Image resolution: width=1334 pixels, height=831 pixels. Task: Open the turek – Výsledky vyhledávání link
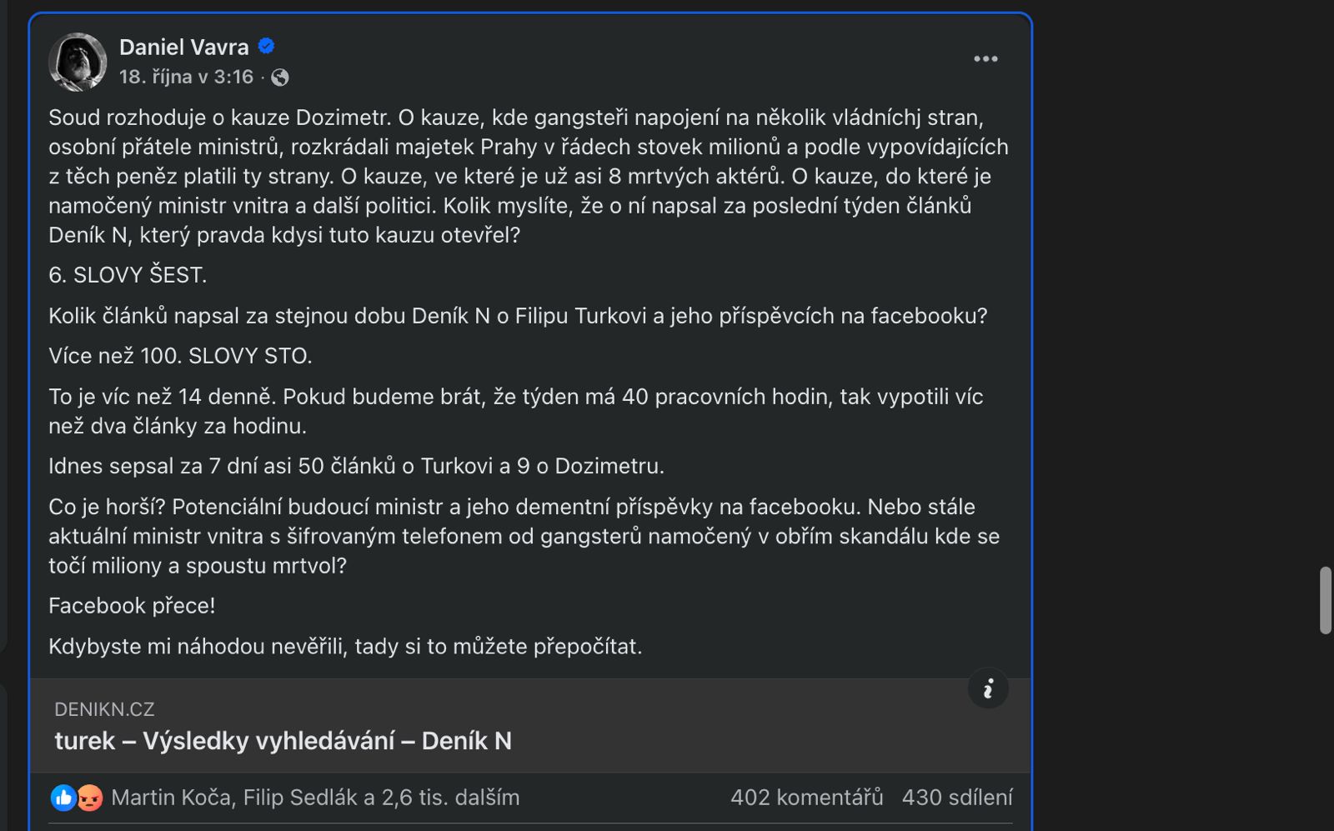point(283,741)
